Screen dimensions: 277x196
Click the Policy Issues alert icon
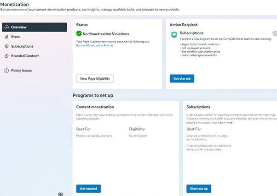[x=6, y=71]
